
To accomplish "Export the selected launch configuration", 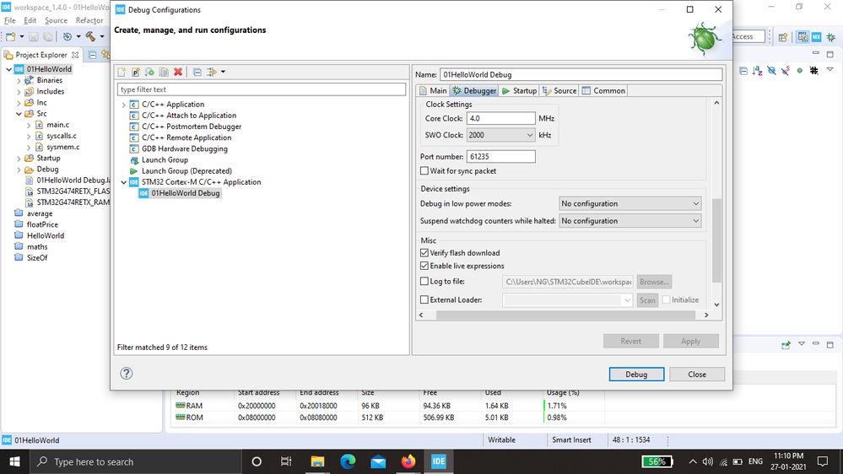I will click(x=149, y=72).
